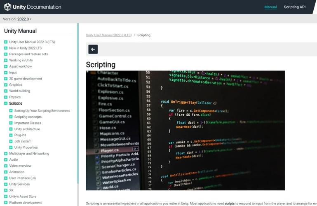Open the Animation sidebar link
The height and width of the screenshot is (206, 317).
16,172
